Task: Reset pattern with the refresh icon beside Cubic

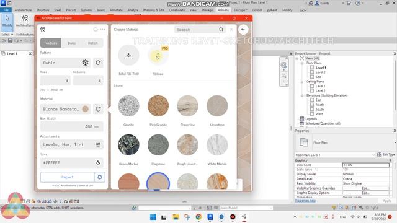Action: point(98,63)
